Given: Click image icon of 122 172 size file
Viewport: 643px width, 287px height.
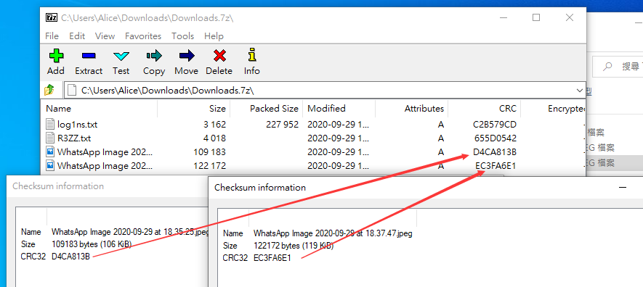Looking at the screenshot, I should pos(50,165).
